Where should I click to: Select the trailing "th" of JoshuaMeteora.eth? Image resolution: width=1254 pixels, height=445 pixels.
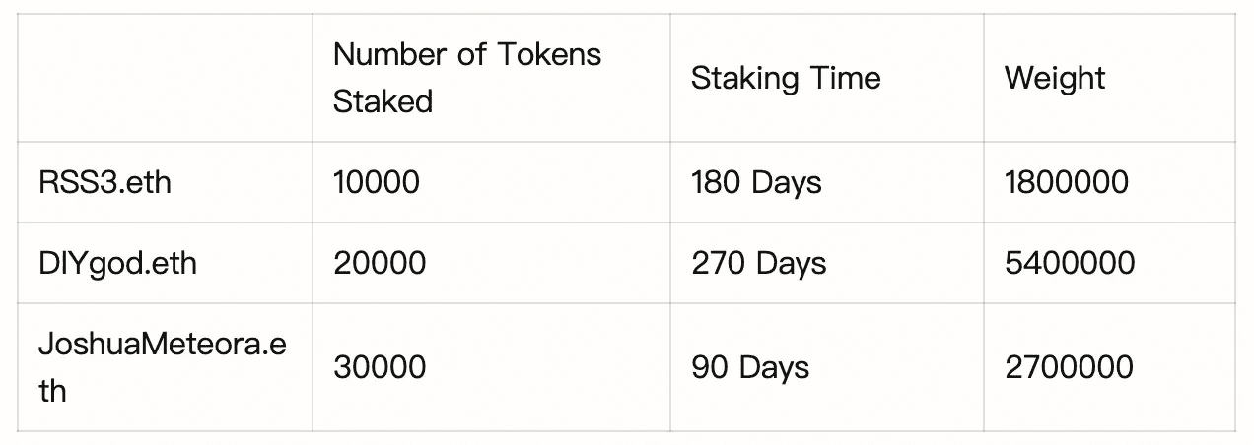click(x=52, y=391)
